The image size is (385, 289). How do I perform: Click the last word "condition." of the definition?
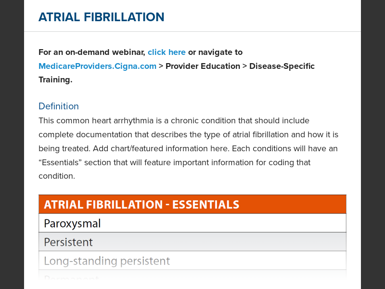coord(57,176)
